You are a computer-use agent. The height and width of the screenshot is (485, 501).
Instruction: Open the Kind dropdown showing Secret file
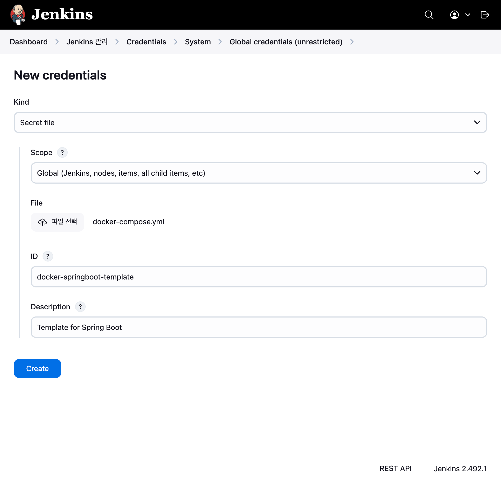[250, 123]
